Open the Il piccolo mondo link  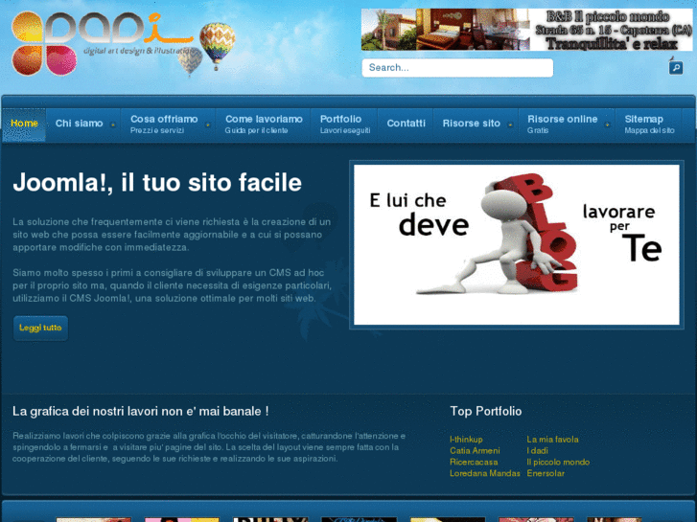click(558, 462)
